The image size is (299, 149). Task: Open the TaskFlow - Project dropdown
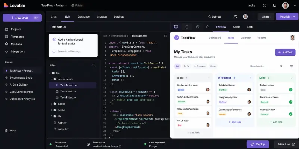54,6
